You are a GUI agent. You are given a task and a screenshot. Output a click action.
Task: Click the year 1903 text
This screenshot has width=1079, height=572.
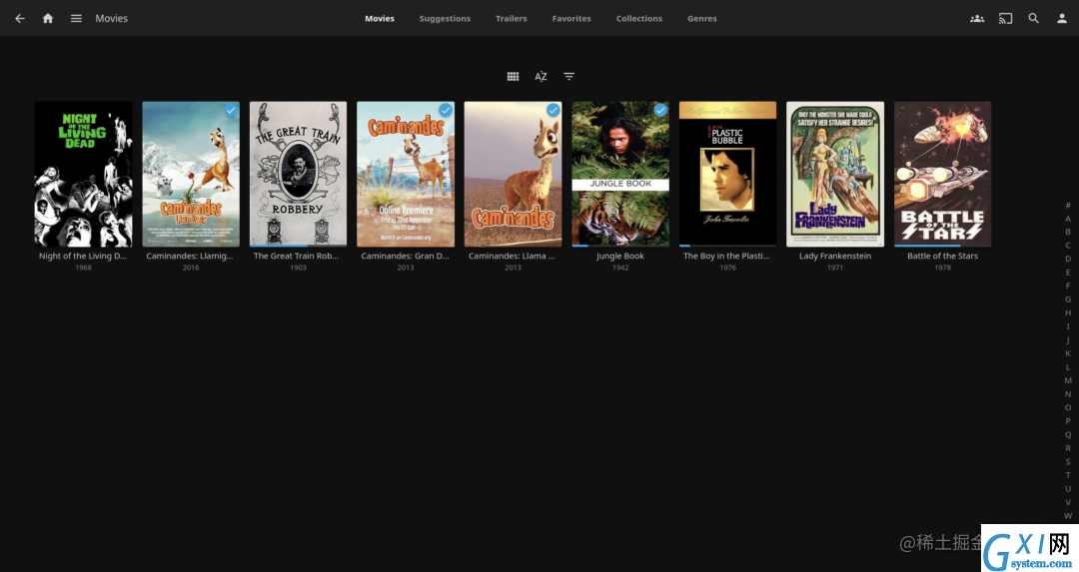click(x=298, y=268)
